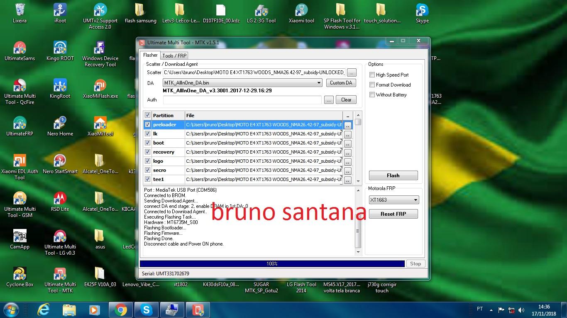Open the Windows Start menu
Screen dimensions: 567x318
[11, 310]
